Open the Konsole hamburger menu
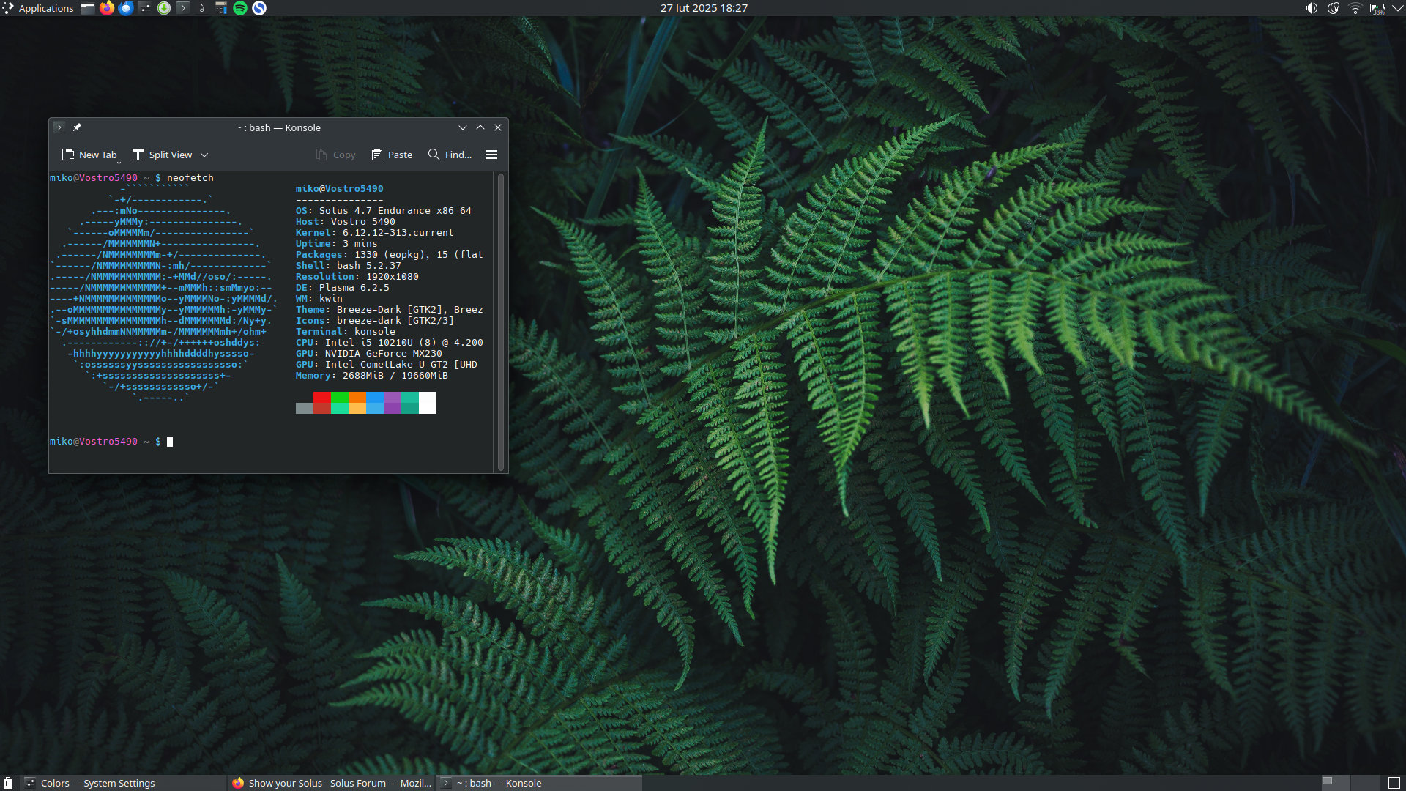 pos(491,155)
